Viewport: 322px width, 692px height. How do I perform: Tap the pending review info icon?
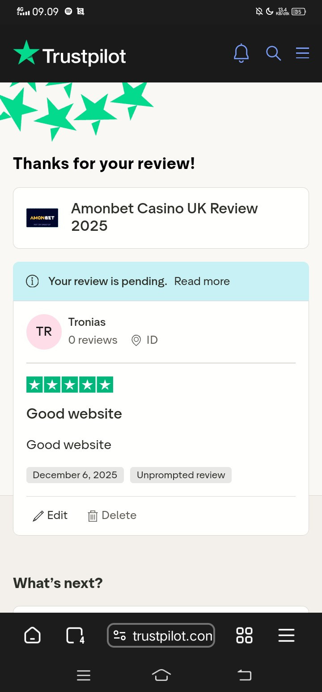coord(32,281)
